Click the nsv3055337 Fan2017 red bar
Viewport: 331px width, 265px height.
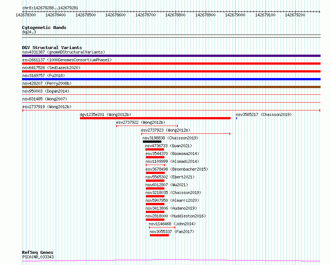pos(160,235)
